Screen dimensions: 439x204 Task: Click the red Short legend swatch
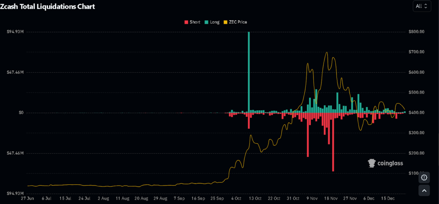pyautogui.click(x=186, y=22)
